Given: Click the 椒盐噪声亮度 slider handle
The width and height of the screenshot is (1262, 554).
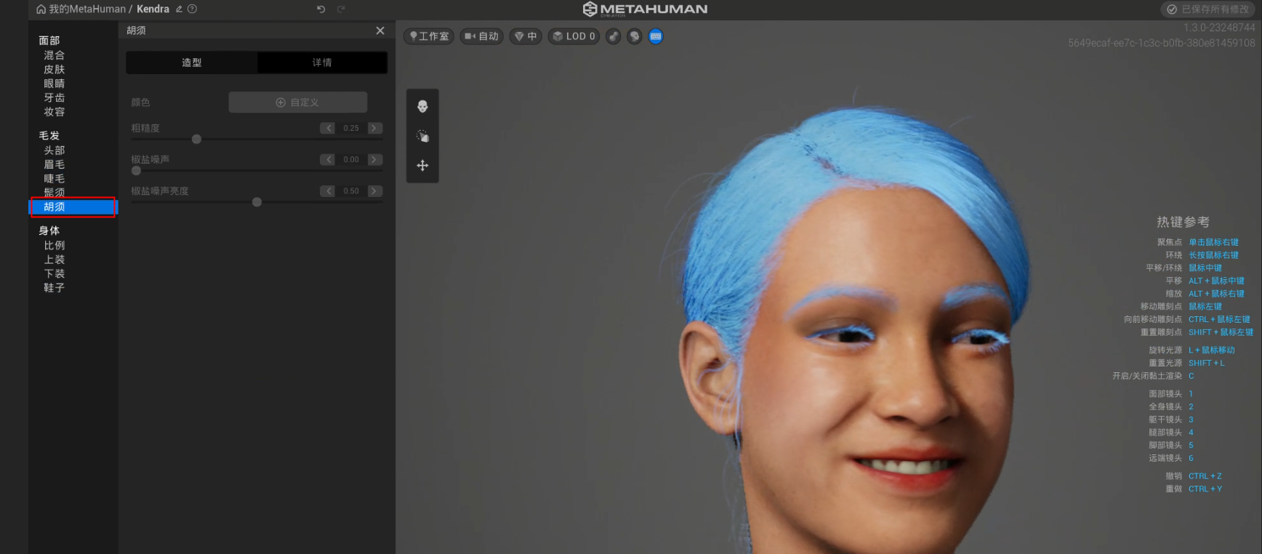Looking at the screenshot, I should [257, 202].
